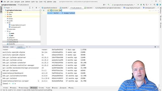Viewport: 162px width, 91px height.
Task: Open Project panel settings gear
Action: pyautogui.click(x=36, y=8)
